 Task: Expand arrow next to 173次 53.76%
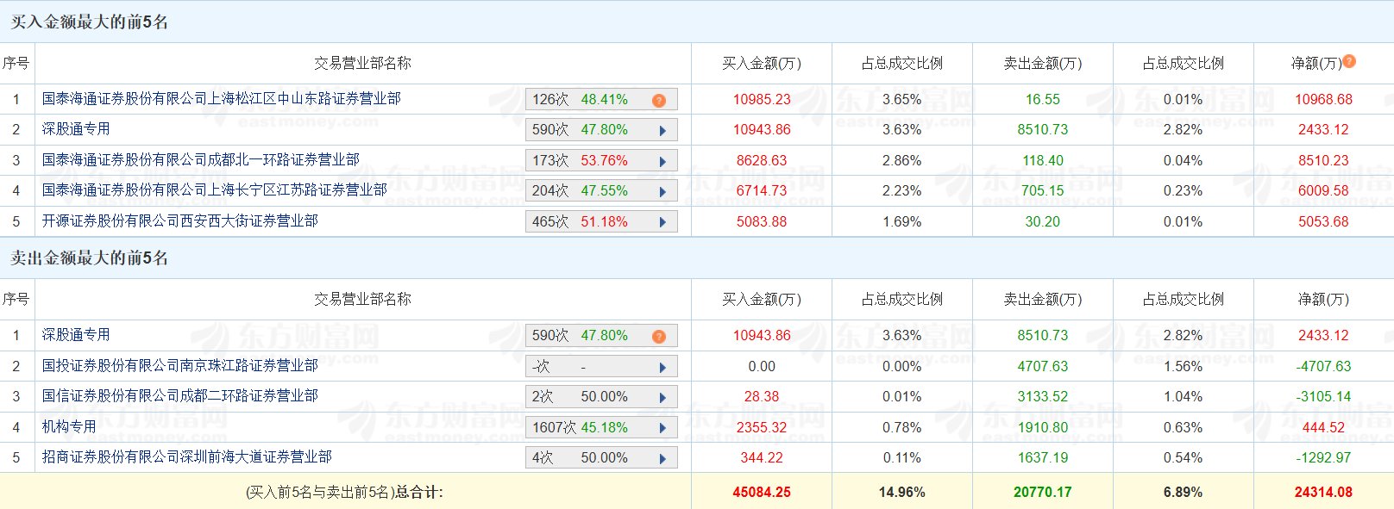point(662,162)
